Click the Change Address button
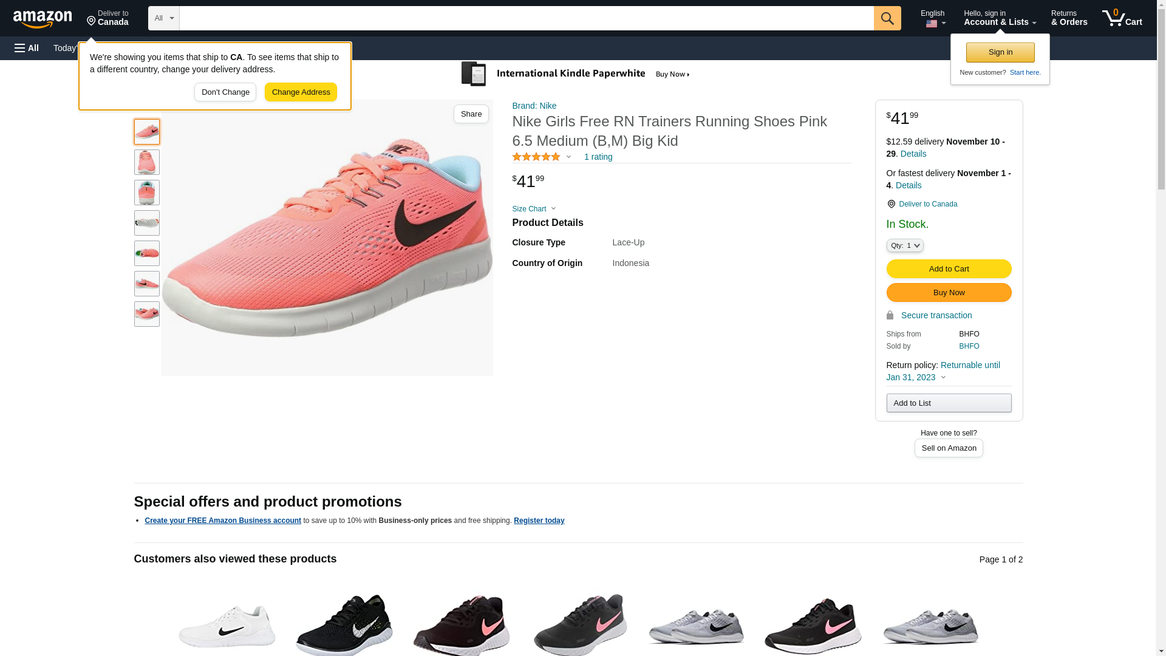The image size is (1166, 656). pos(301,92)
